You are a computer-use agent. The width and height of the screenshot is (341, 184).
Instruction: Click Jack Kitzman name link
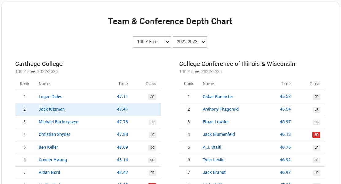[x=52, y=109]
